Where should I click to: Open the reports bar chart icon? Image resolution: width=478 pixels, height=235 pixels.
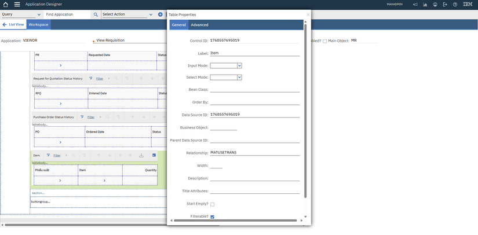pos(425,5)
